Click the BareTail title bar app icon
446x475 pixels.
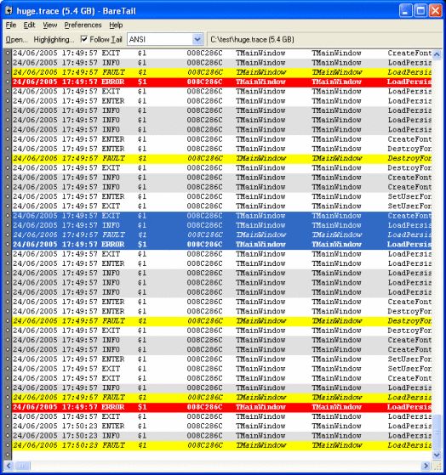click(9, 11)
